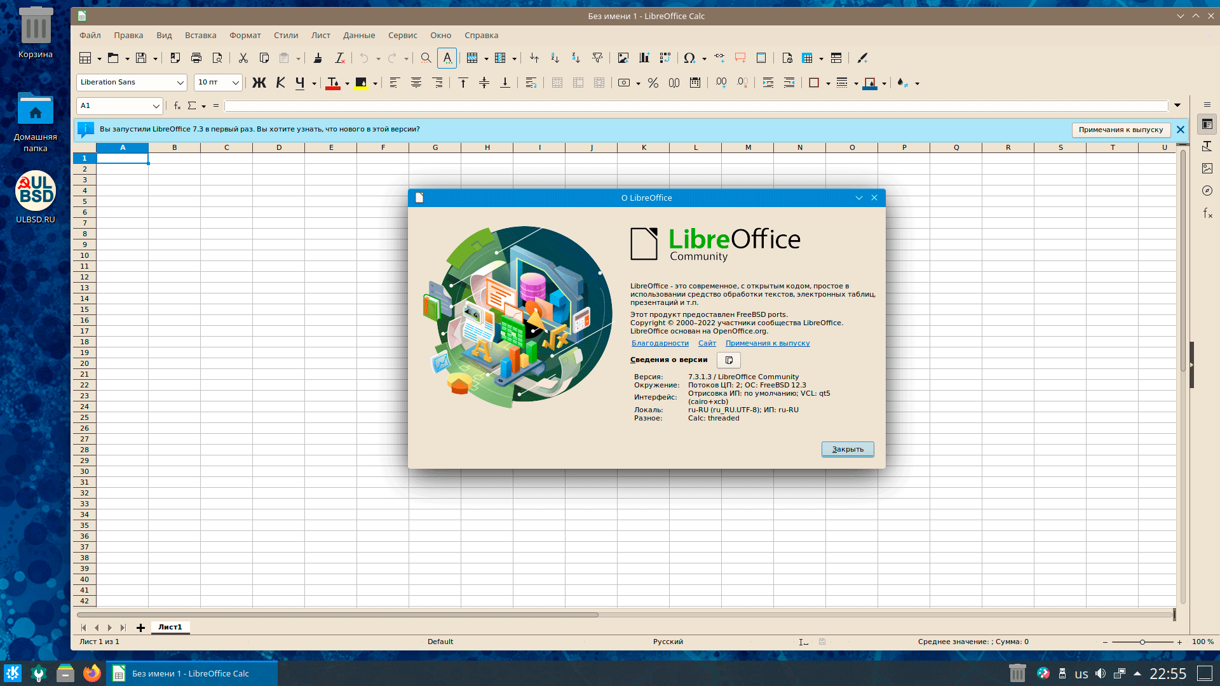Toggle Wrap Text button
This screenshot has width=1220, height=686.
pyautogui.click(x=531, y=83)
